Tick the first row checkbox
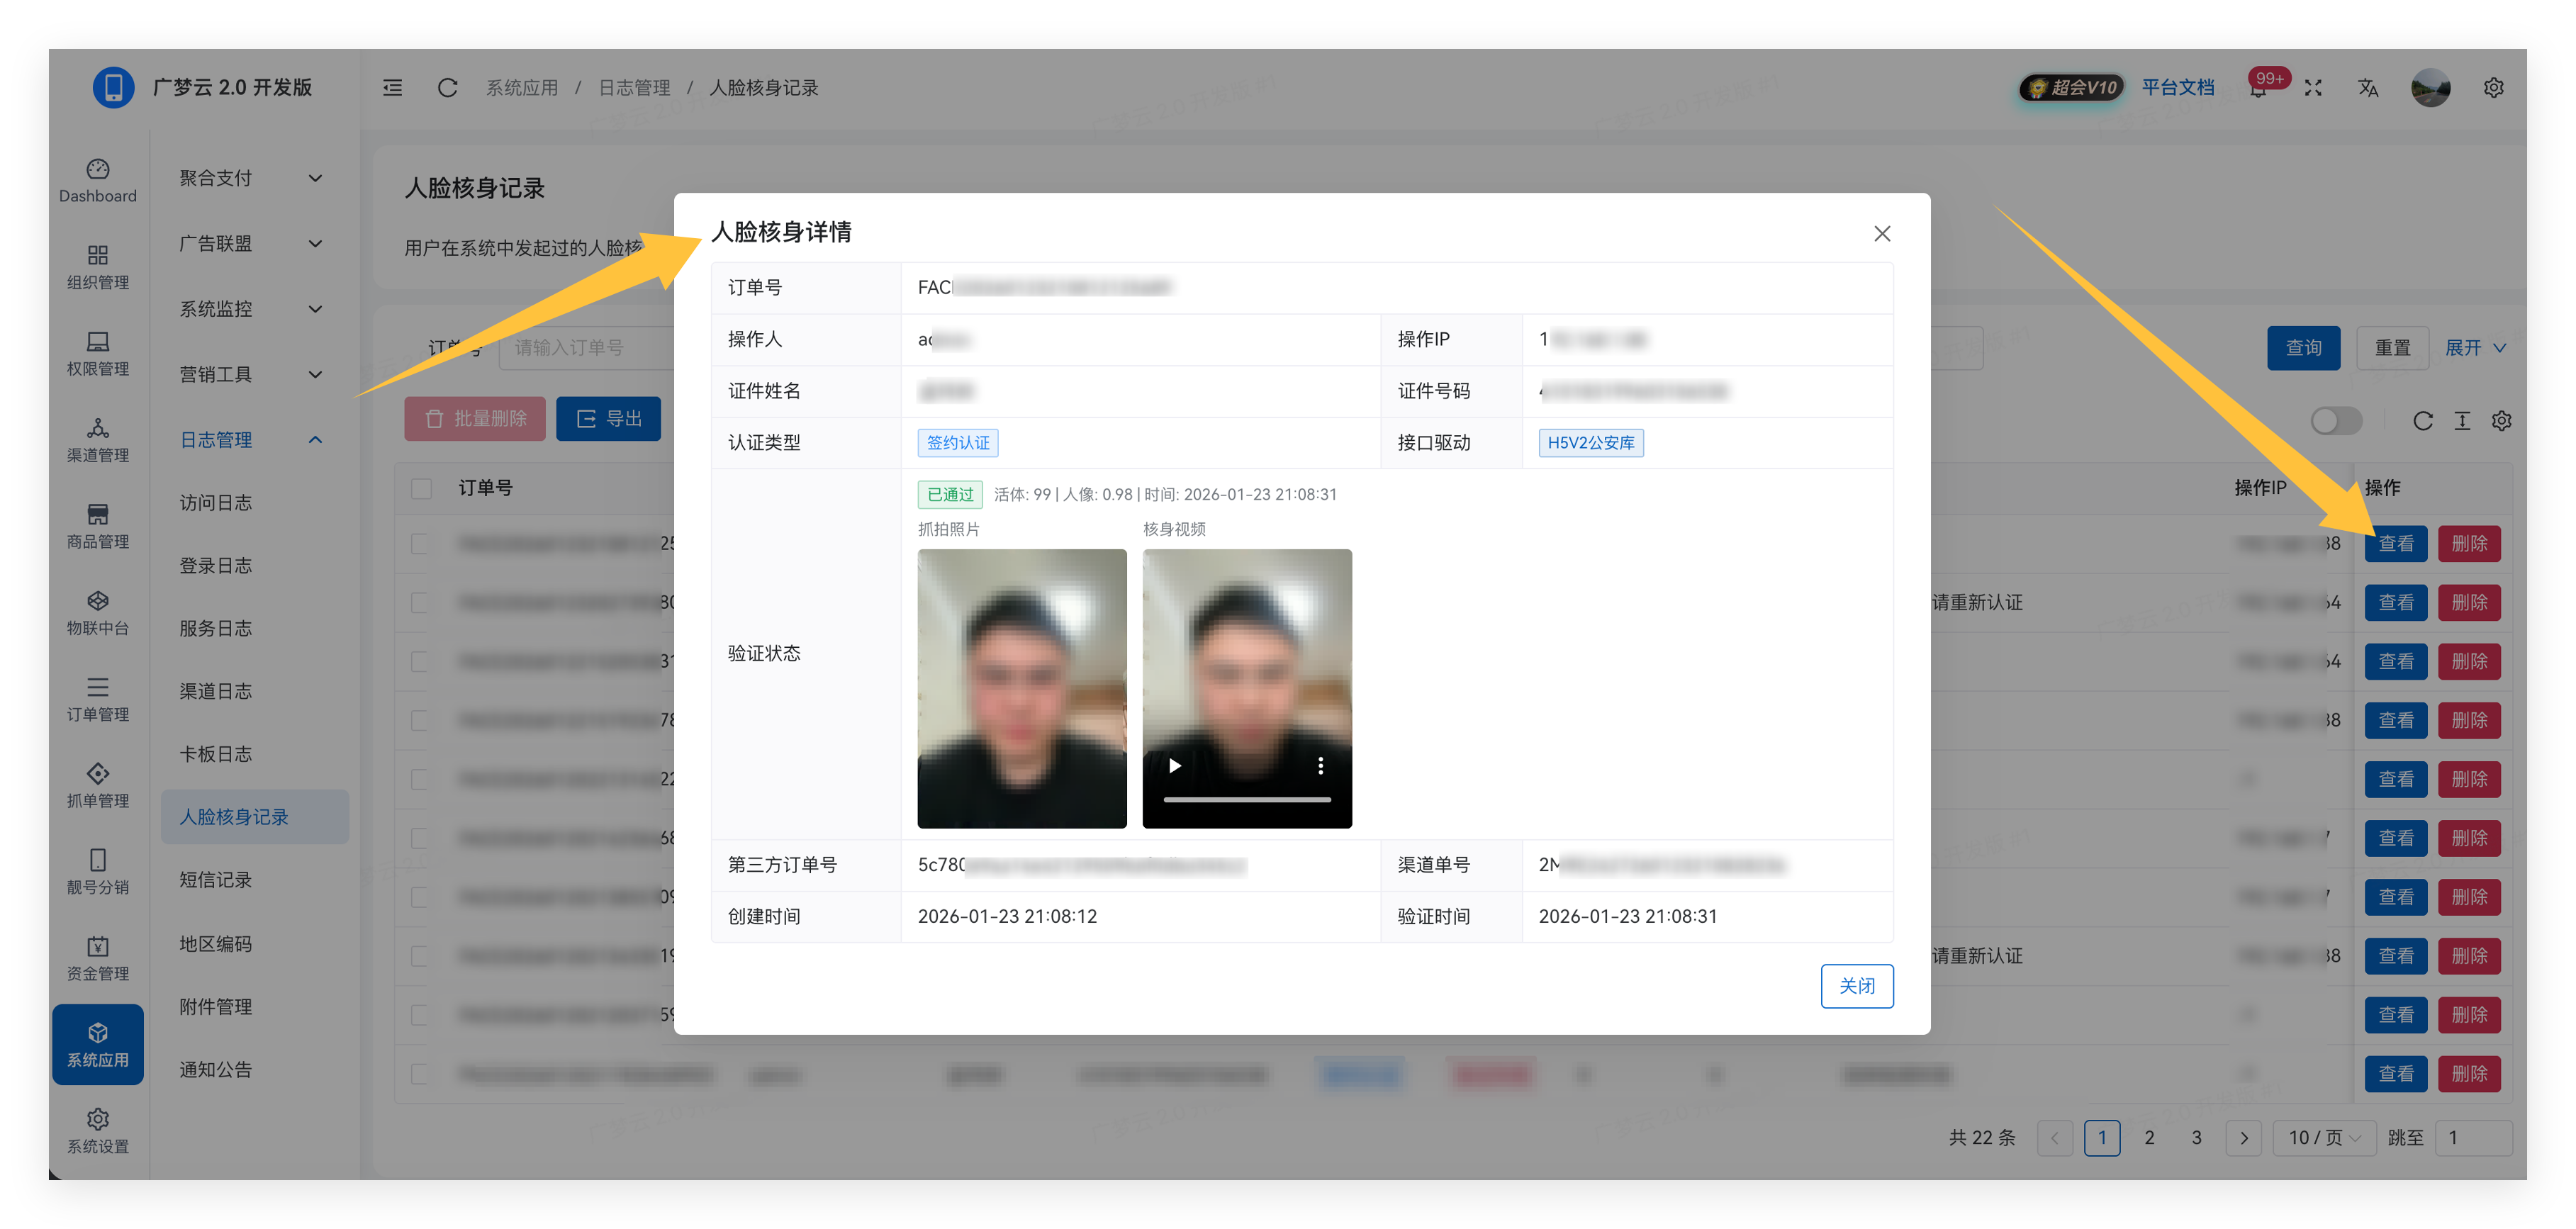This screenshot has height=1229, width=2576. (421, 544)
